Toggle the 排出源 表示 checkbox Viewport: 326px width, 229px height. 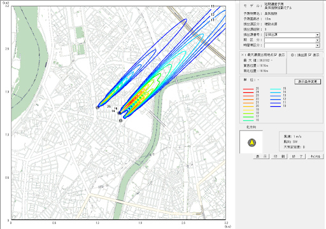[x=309, y=55]
